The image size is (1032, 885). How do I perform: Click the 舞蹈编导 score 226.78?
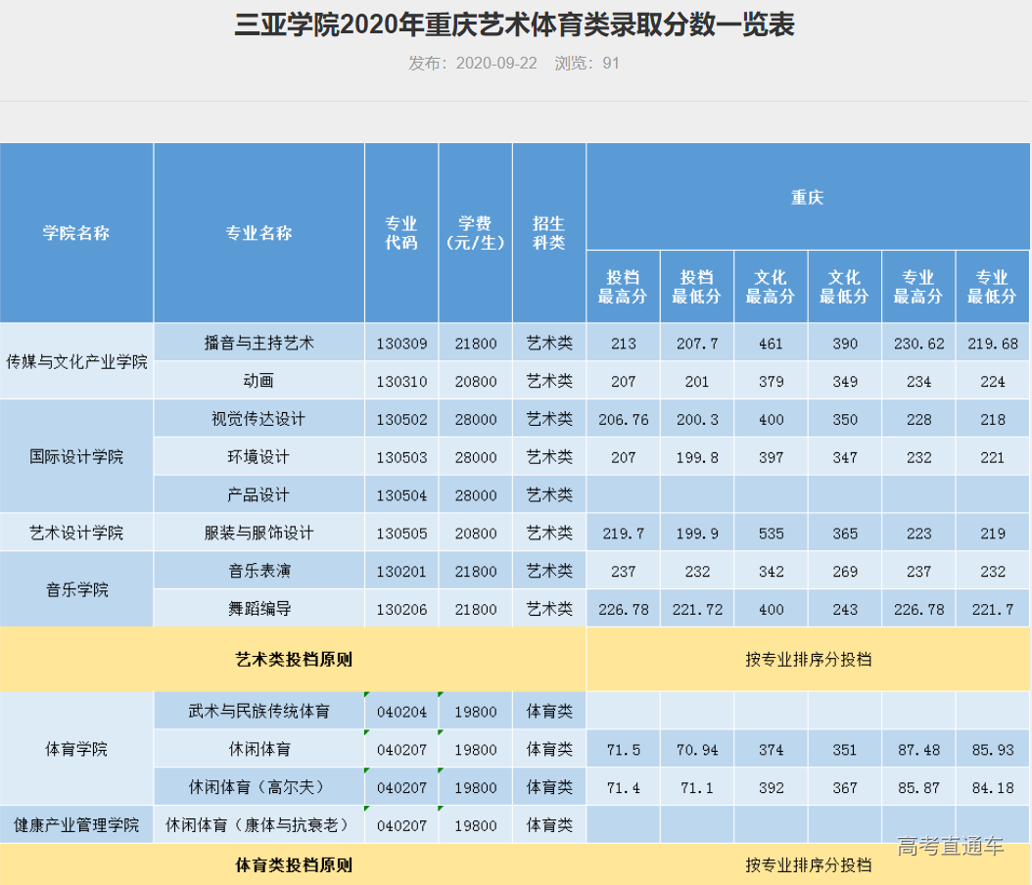(x=623, y=608)
